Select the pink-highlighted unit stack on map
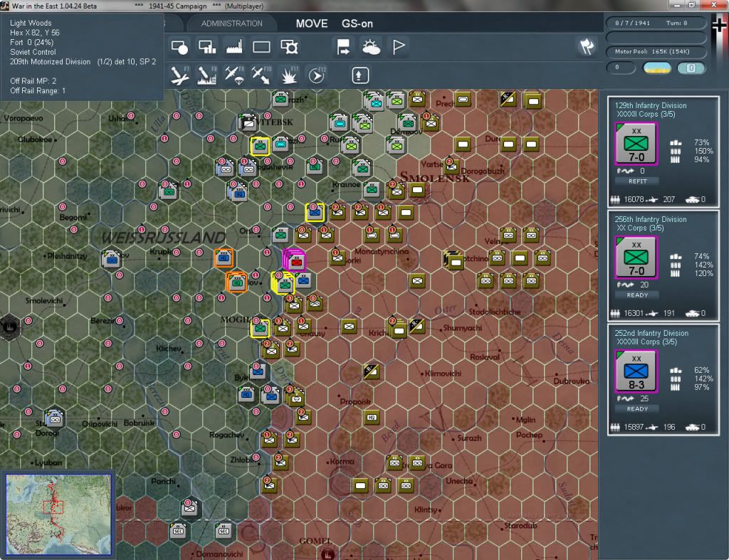 [295, 260]
